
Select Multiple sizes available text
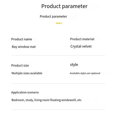(27, 73)
